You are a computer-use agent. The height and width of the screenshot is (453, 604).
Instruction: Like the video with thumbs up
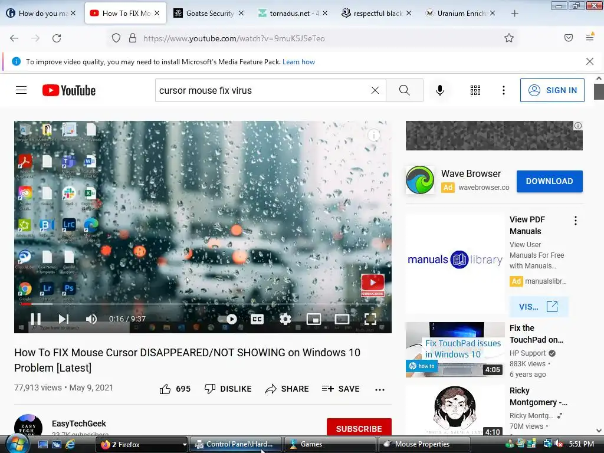[175, 389]
